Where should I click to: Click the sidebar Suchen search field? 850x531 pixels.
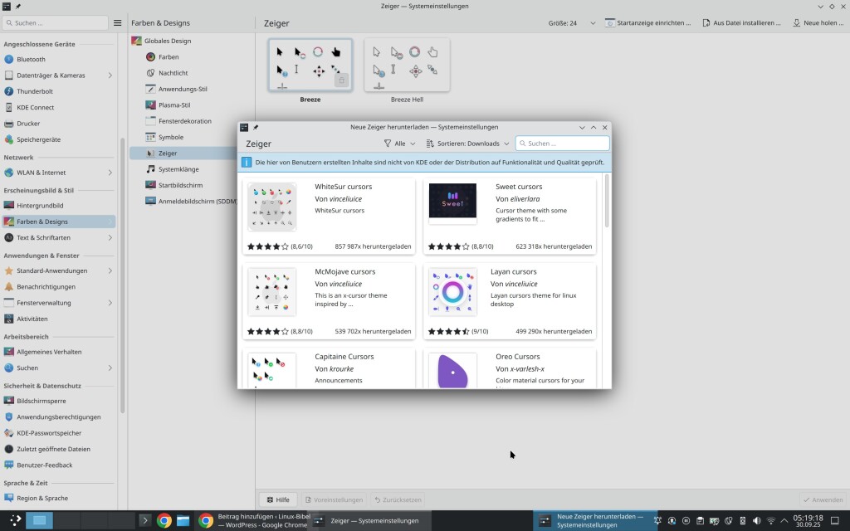56,22
